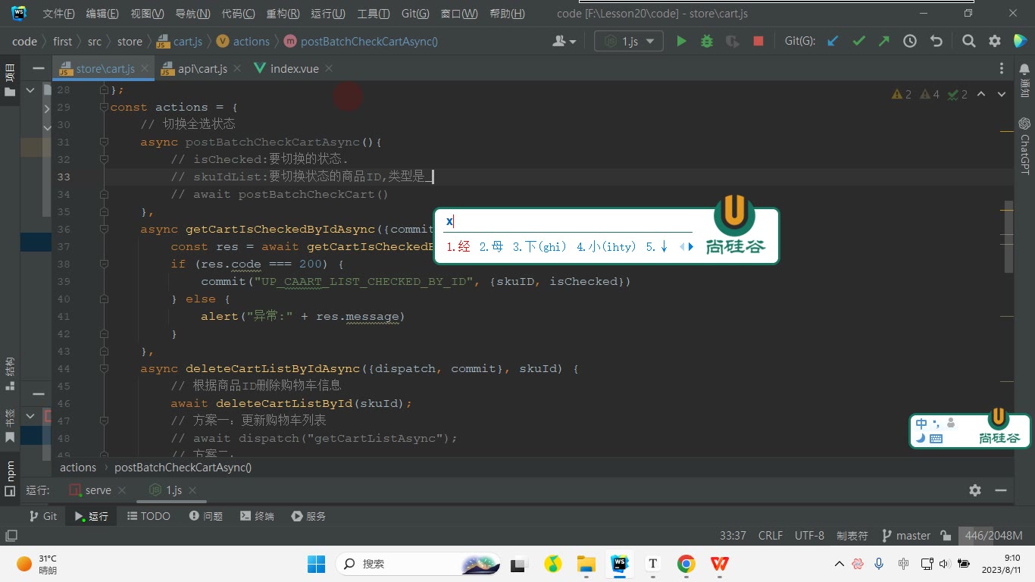Screen dimensions: 1035x582
Task: Open the 1.js run configuration dropdown
Action: 629,41
